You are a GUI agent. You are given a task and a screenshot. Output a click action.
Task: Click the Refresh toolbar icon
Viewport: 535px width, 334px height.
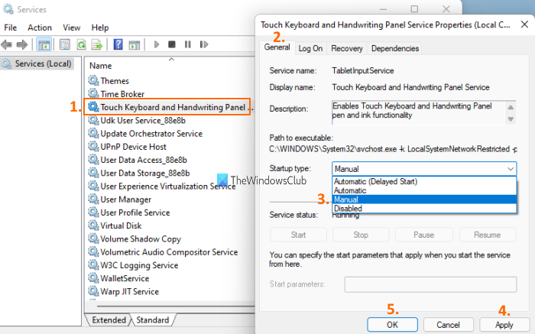click(81, 44)
